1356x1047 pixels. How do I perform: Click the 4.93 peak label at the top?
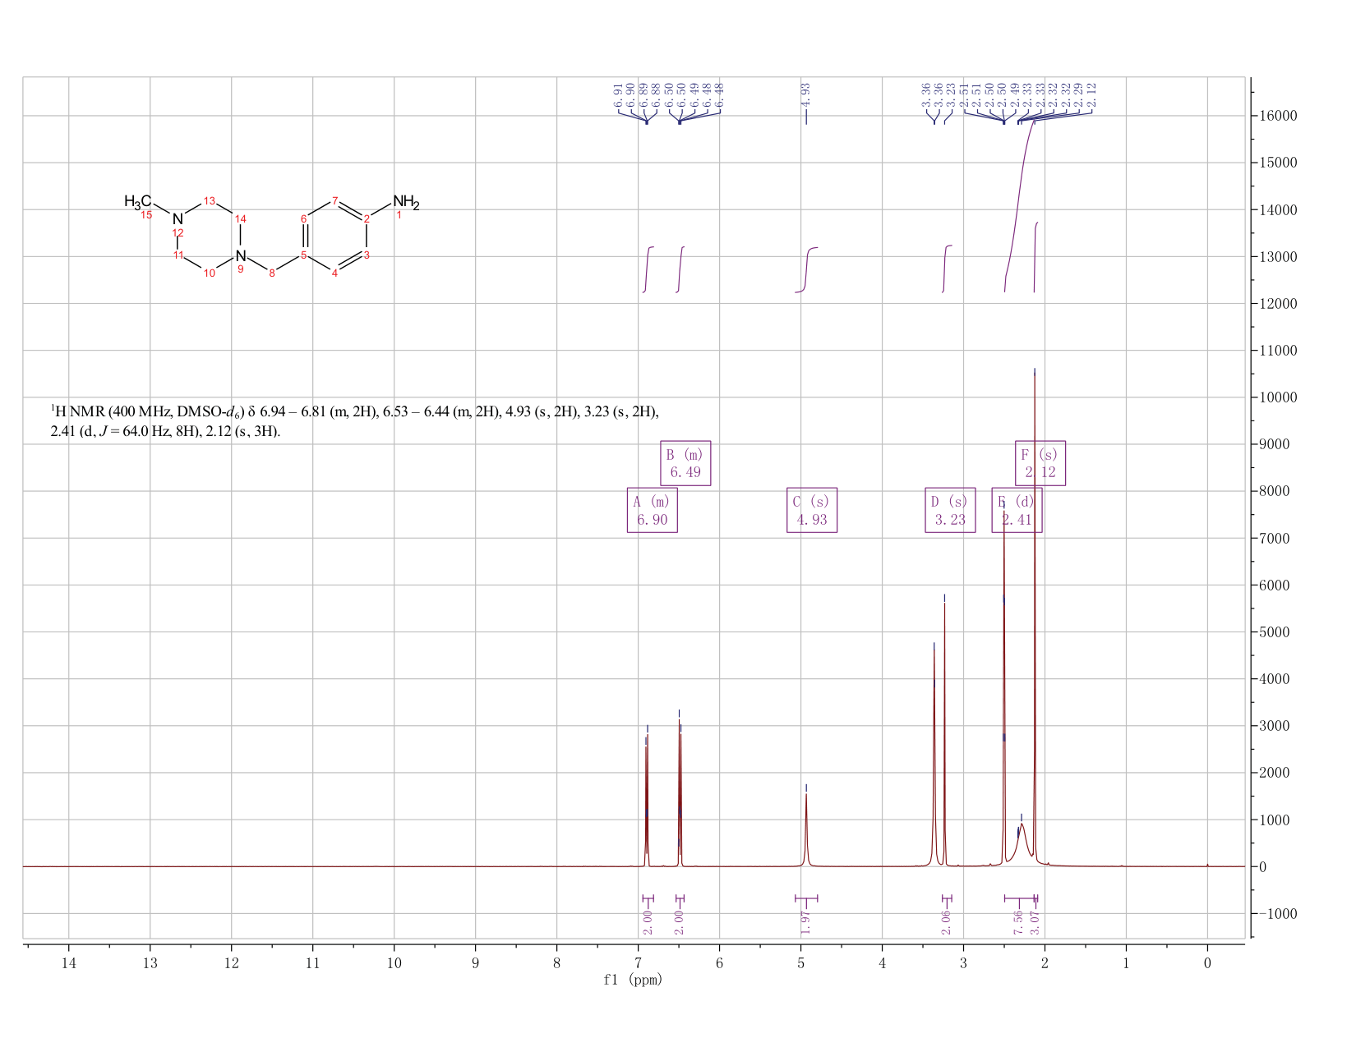pyautogui.click(x=806, y=94)
